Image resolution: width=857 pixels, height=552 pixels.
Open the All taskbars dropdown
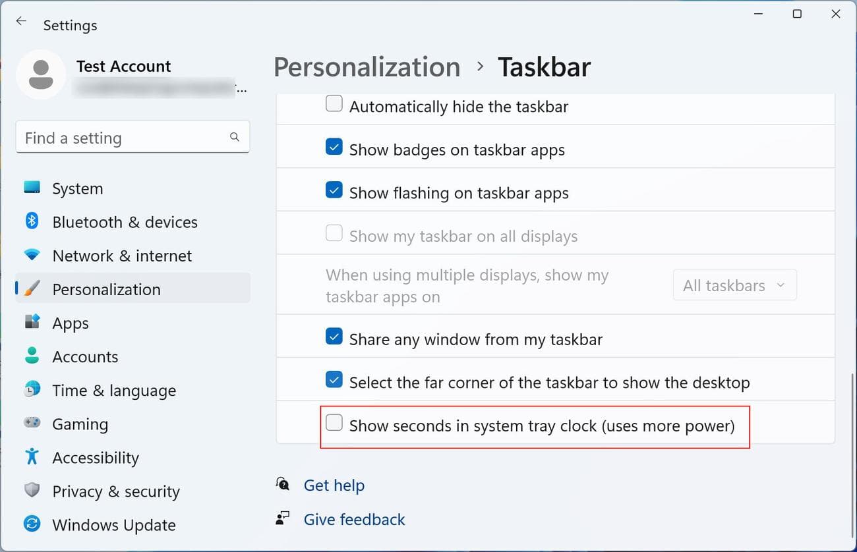pos(734,285)
